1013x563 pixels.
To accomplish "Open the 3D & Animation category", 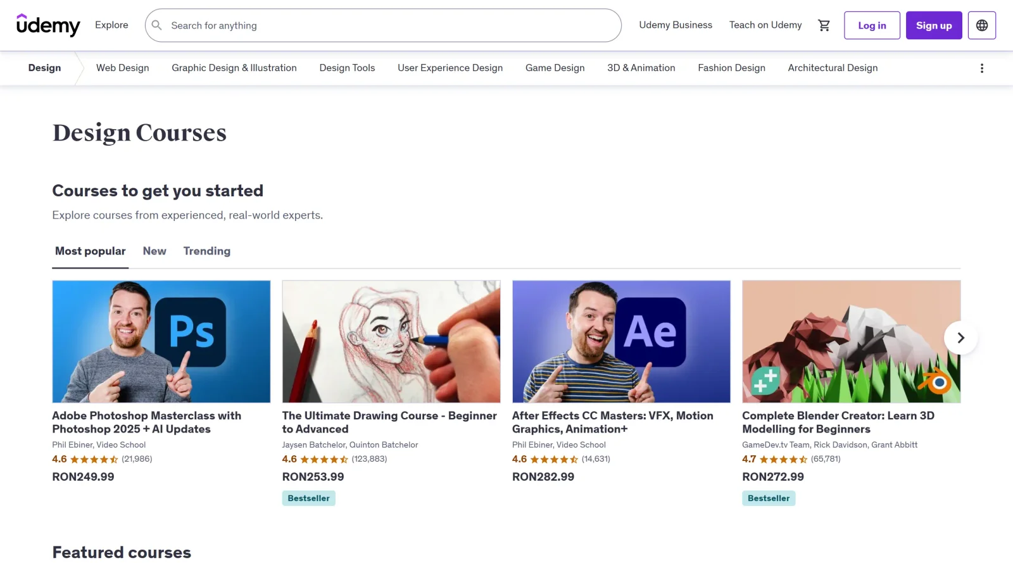I will pyautogui.click(x=641, y=68).
